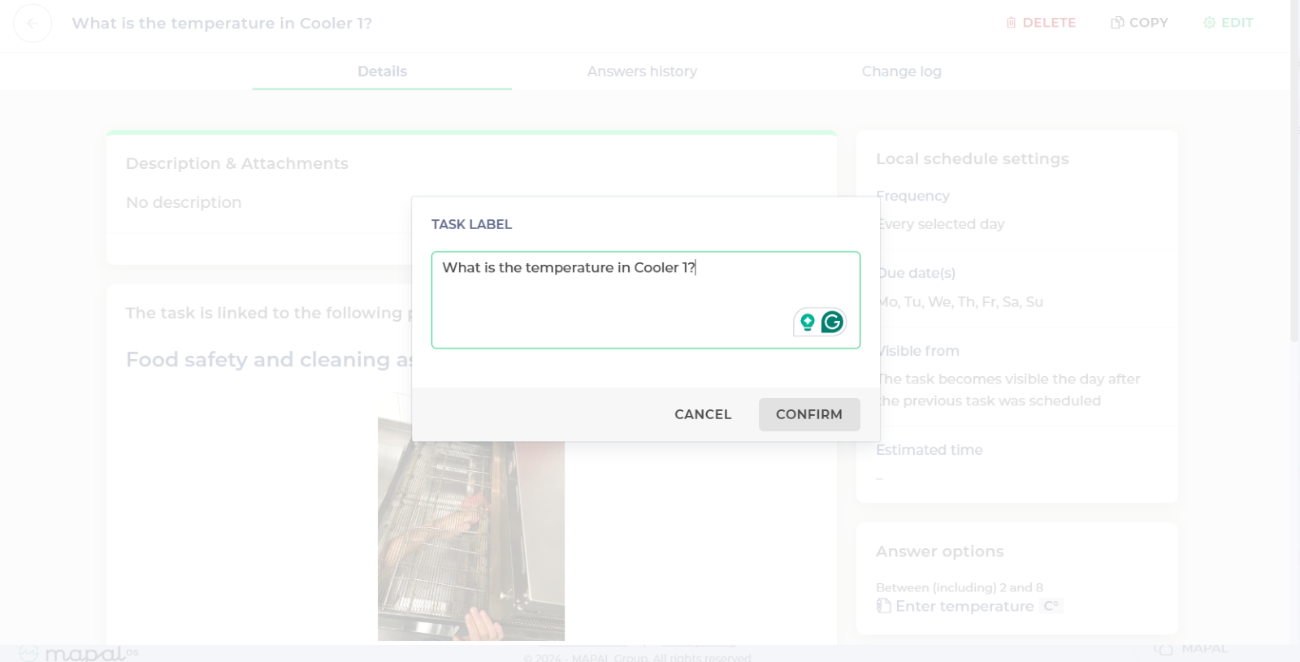Confirm the task label change
Viewport: 1300px width, 662px height.
point(809,414)
